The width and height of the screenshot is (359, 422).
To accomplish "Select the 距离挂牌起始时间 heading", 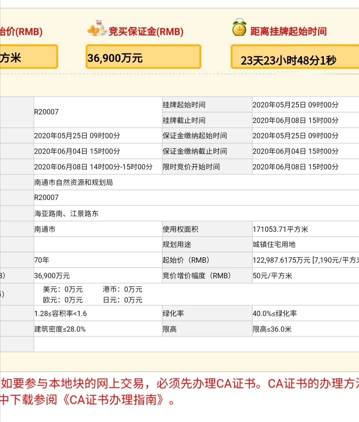I will tap(288, 32).
